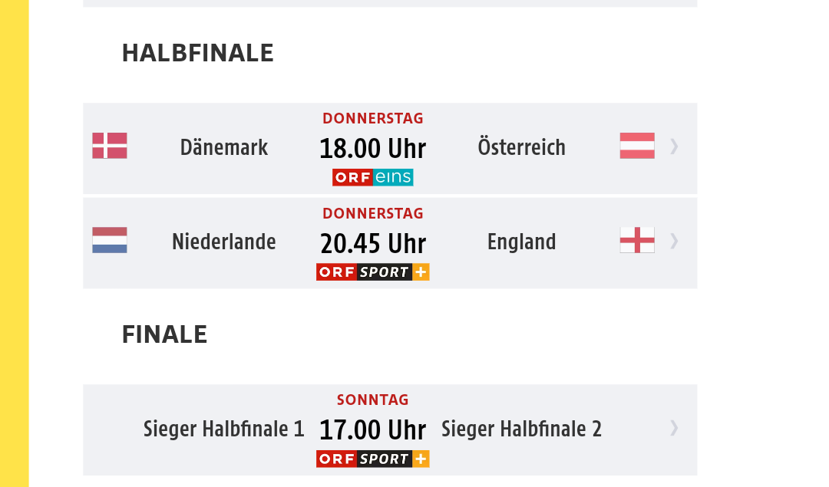Expand the Dänemark vs Österreich match chevron
The height and width of the screenshot is (487, 829).
click(674, 146)
